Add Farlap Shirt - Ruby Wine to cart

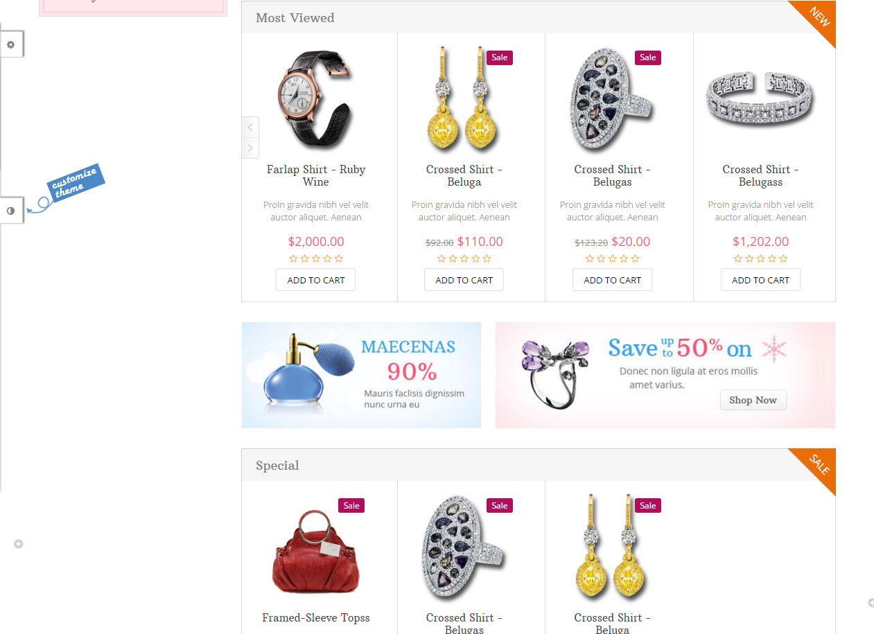[x=316, y=280]
